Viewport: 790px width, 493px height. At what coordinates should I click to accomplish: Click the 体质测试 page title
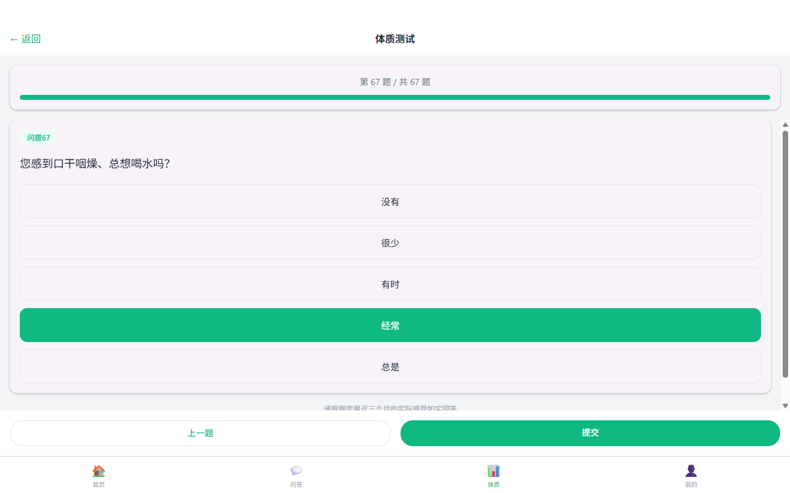tap(395, 39)
